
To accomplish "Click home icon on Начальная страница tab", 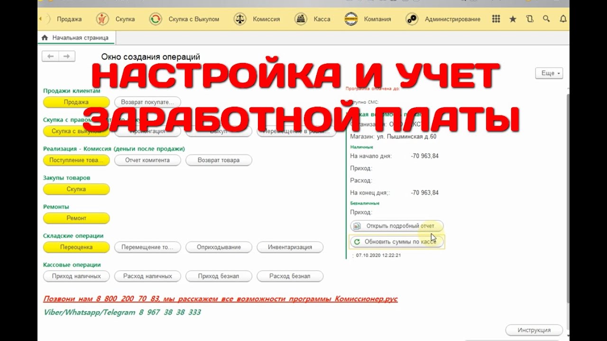I will point(45,38).
